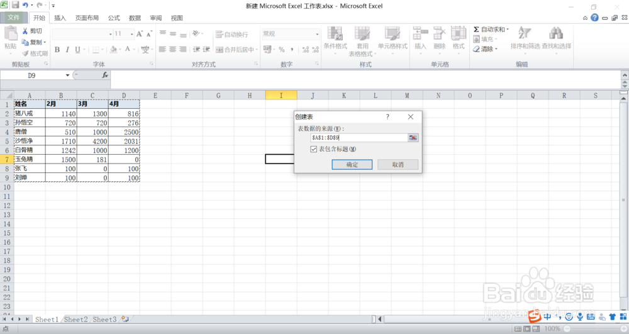Click the Paste (粘贴) icon
This screenshot has width=629, height=334.
point(11,34)
